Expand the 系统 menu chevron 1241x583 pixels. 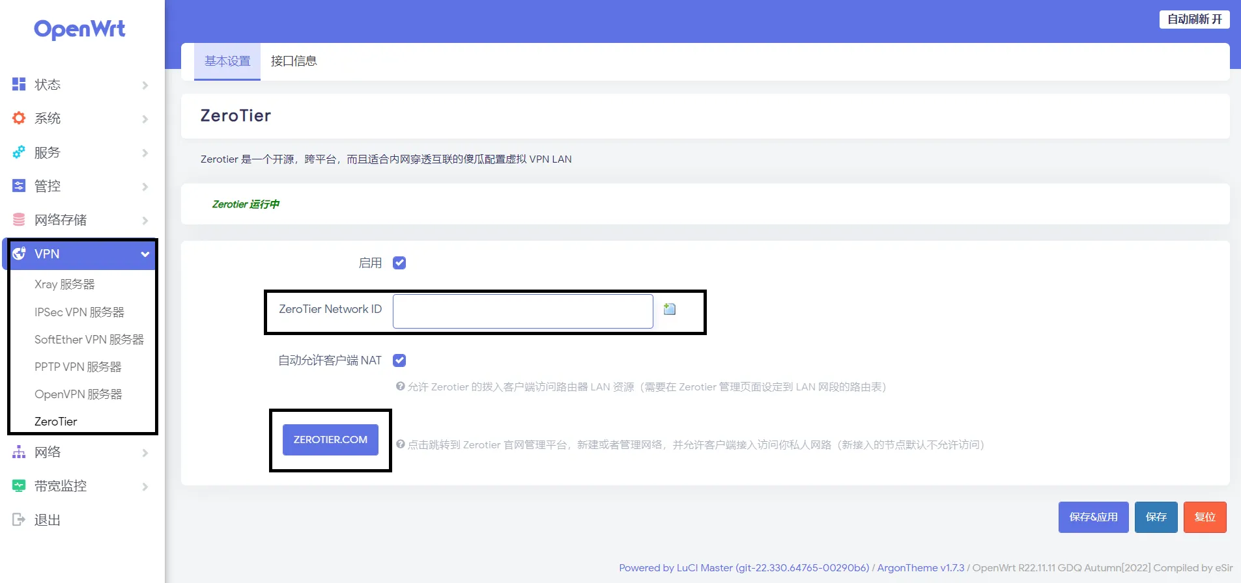pyautogui.click(x=145, y=119)
